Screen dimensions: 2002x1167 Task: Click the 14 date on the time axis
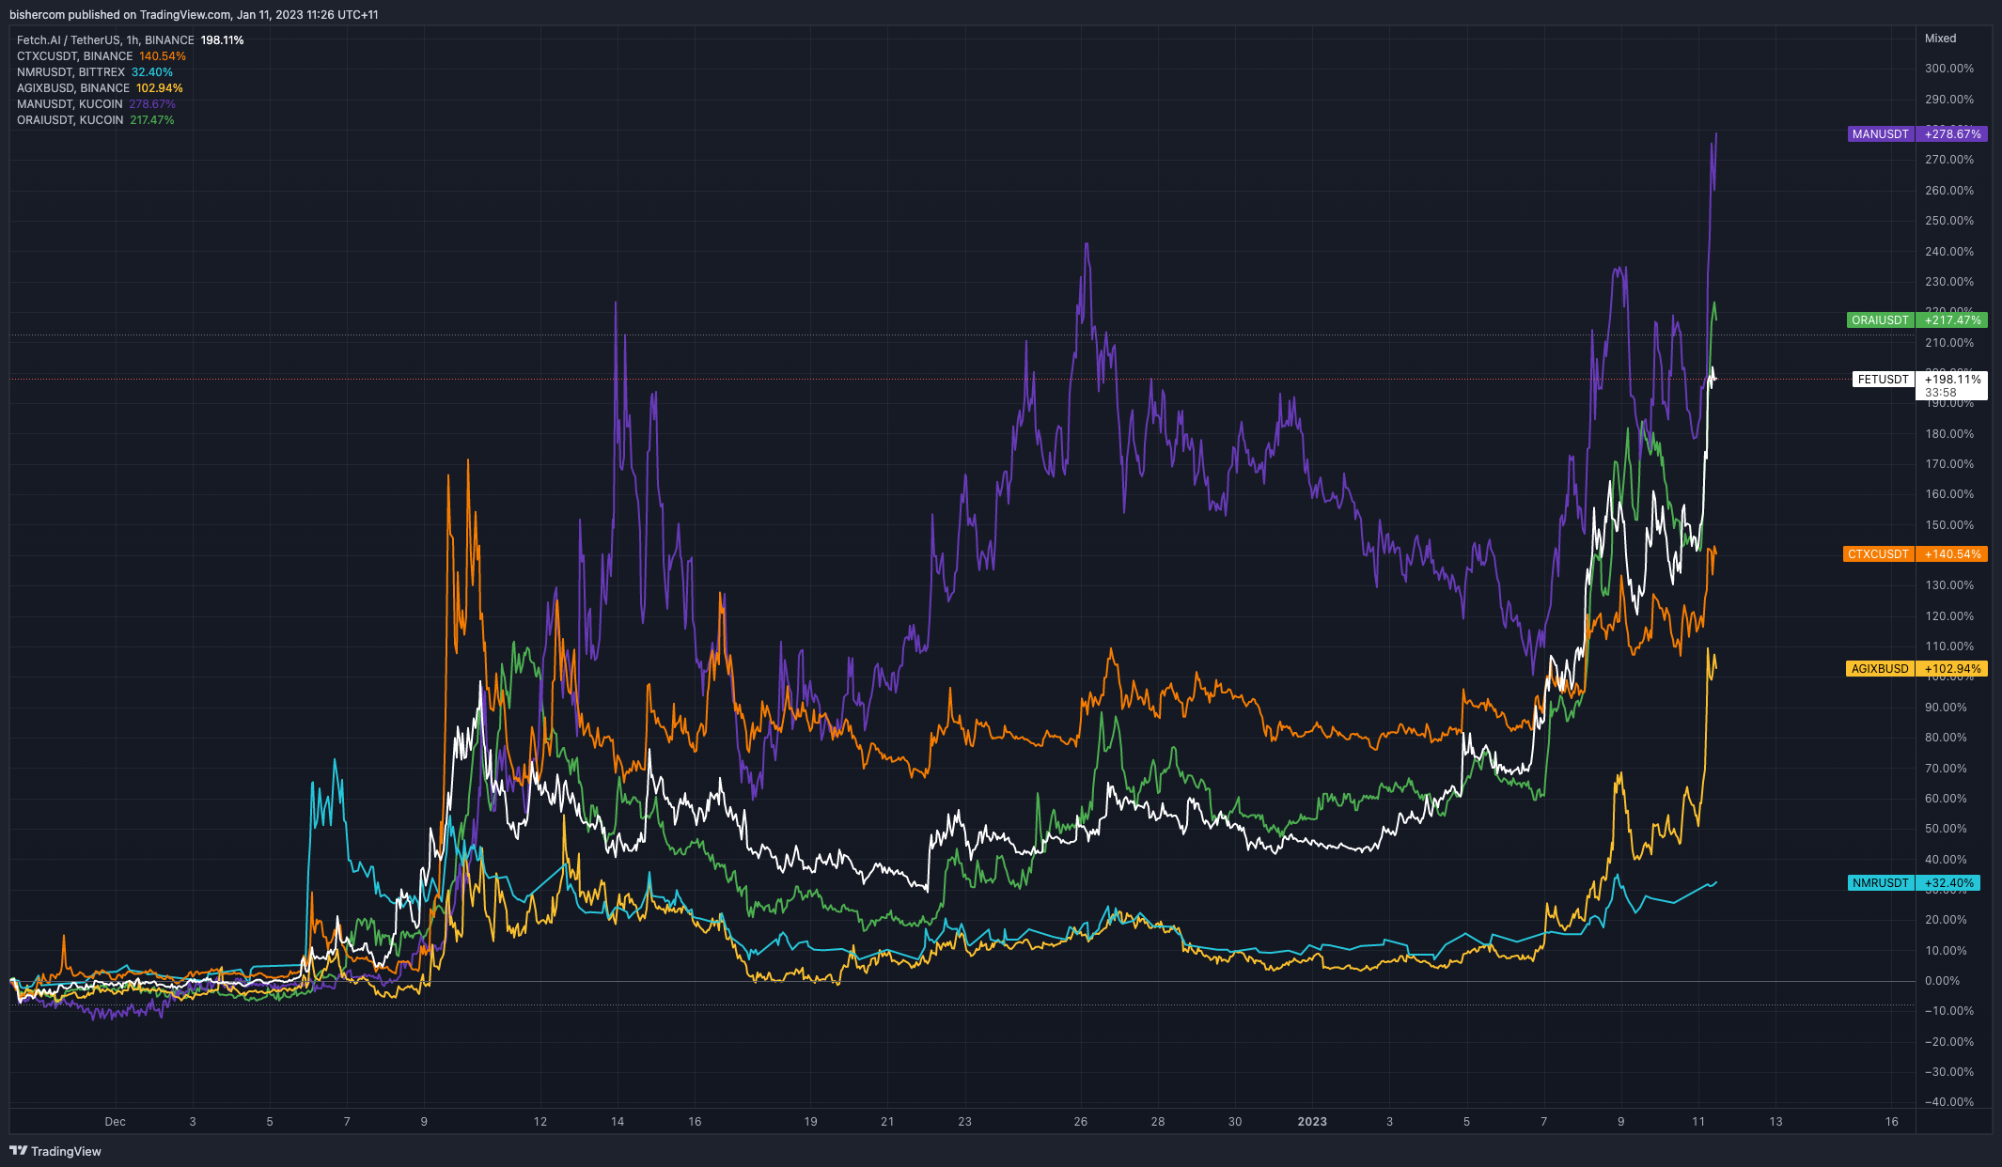(618, 1122)
